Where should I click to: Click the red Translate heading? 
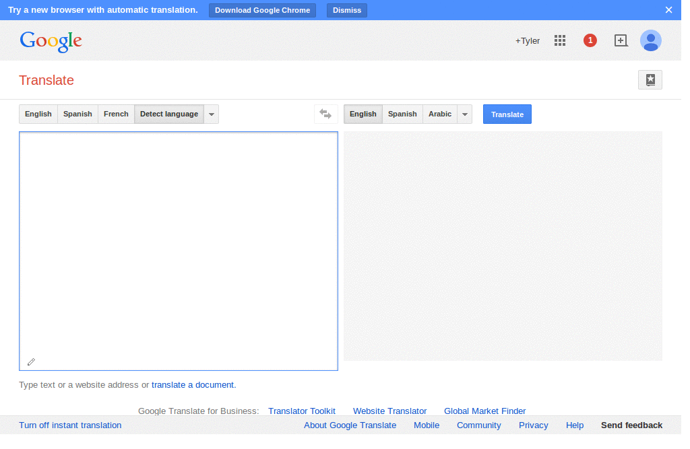tap(46, 80)
